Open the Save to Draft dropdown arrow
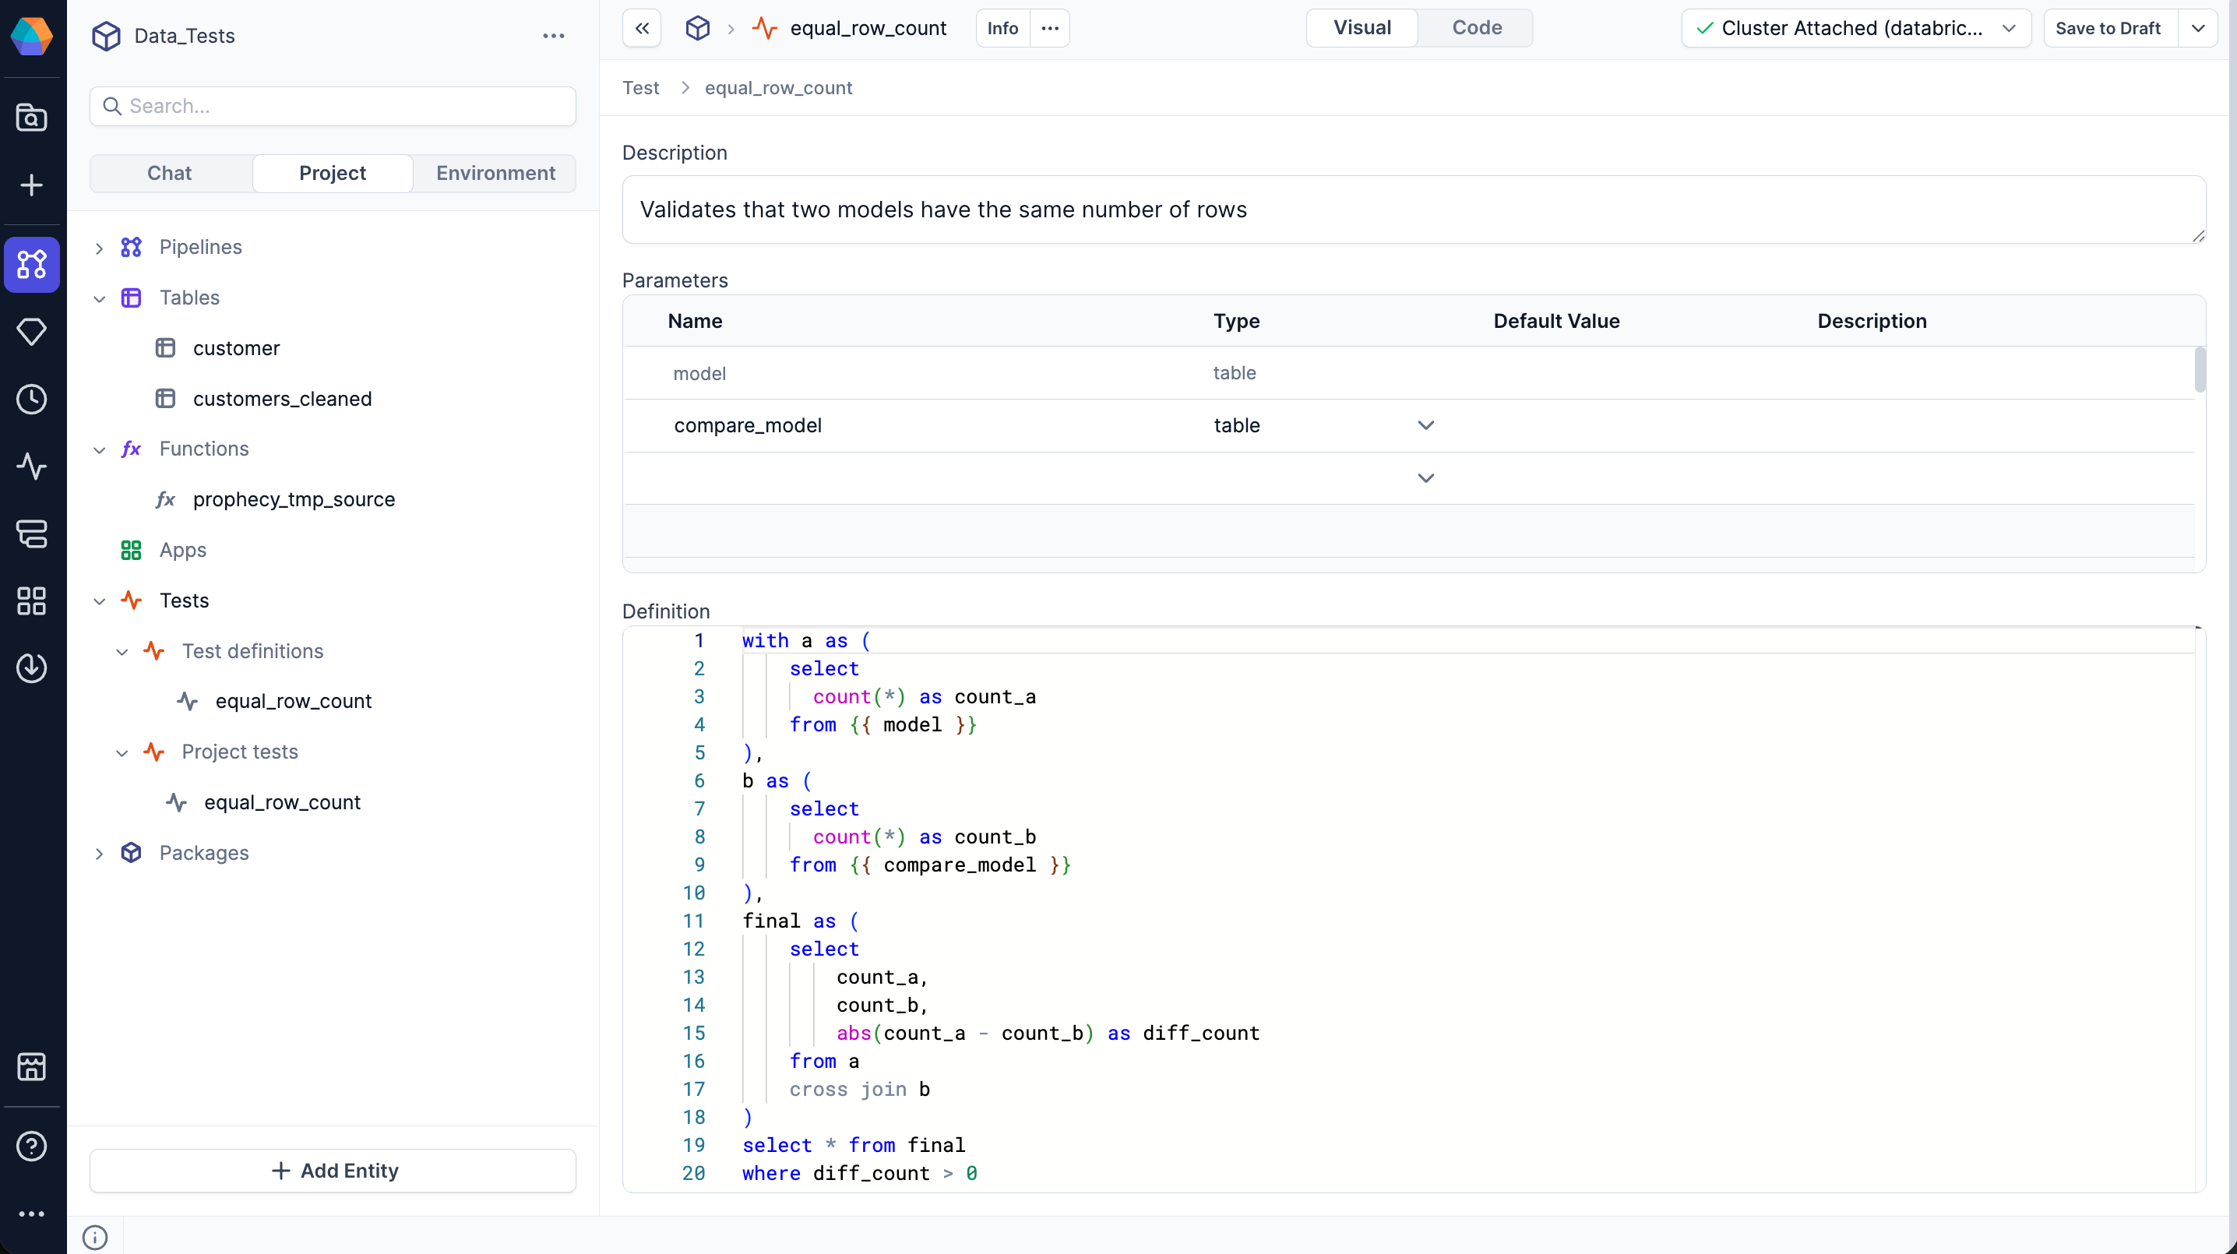The image size is (2237, 1254). (2198, 29)
